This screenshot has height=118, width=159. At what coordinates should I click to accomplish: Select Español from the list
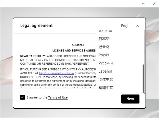[105, 71]
